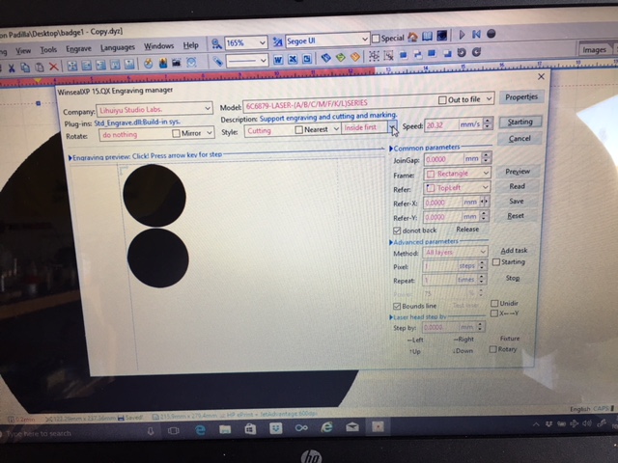Click the blue play triangle icon

pyautogui.click(x=462, y=35)
